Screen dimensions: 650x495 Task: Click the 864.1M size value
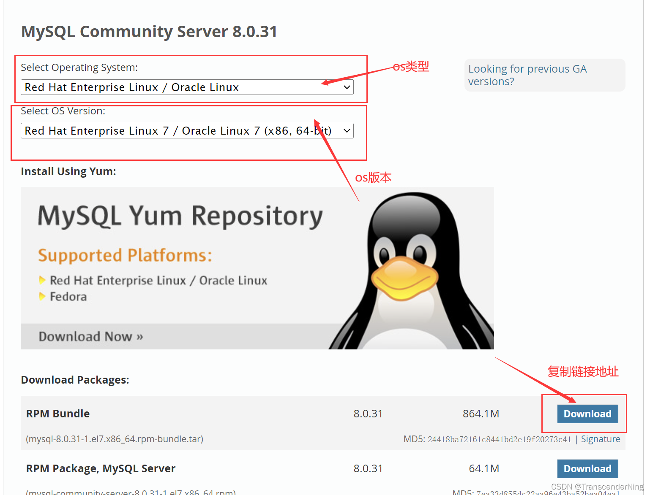[x=481, y=414]
